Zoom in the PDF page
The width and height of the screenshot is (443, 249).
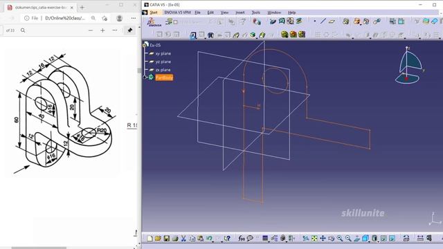pyautogui.click(x=102, y=30)
